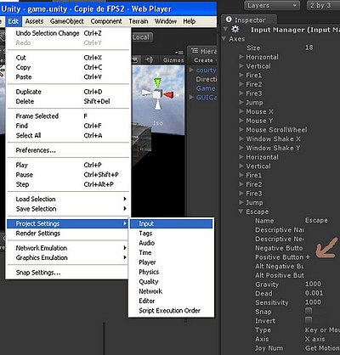Expand the Mouse ScrollWheel axis
Screen dimensions: 340x355
[241, 130]
